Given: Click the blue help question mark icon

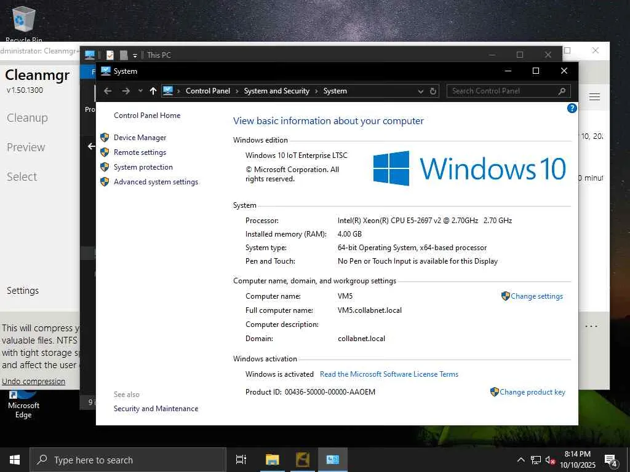Looking at the screenshot, I should [x=572, y=108].
